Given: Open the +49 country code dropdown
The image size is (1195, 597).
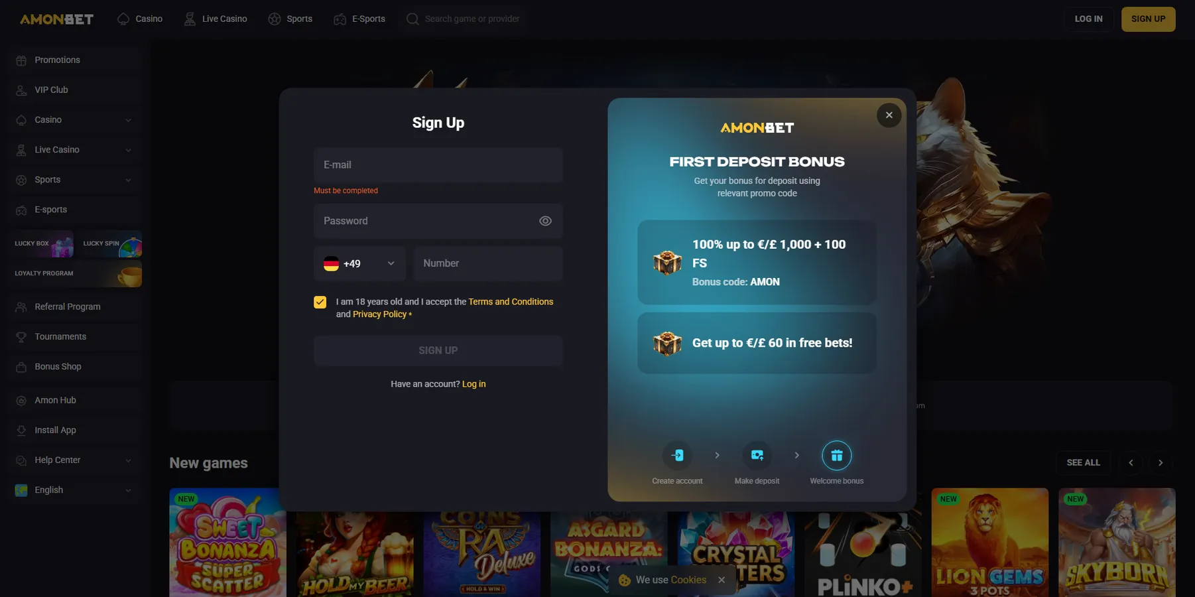Looking at the screenshot, I should pos(359,263).
